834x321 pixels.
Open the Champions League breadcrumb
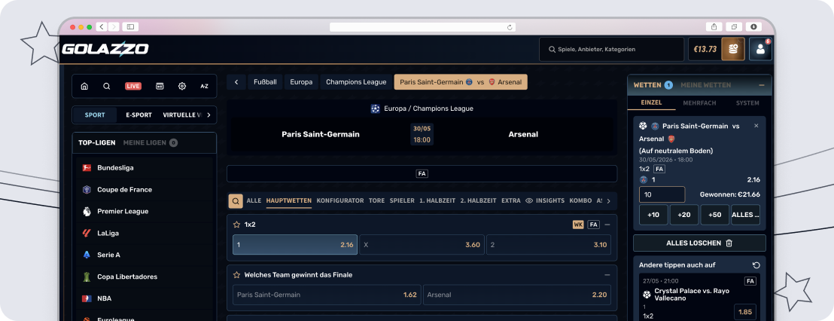(356, 82)
